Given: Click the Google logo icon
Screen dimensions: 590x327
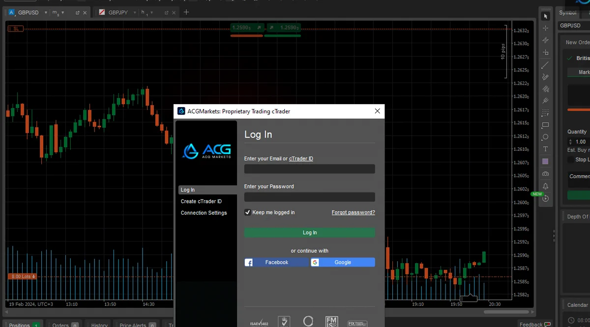Looking at the screenshot, I should tap(315, 263).
